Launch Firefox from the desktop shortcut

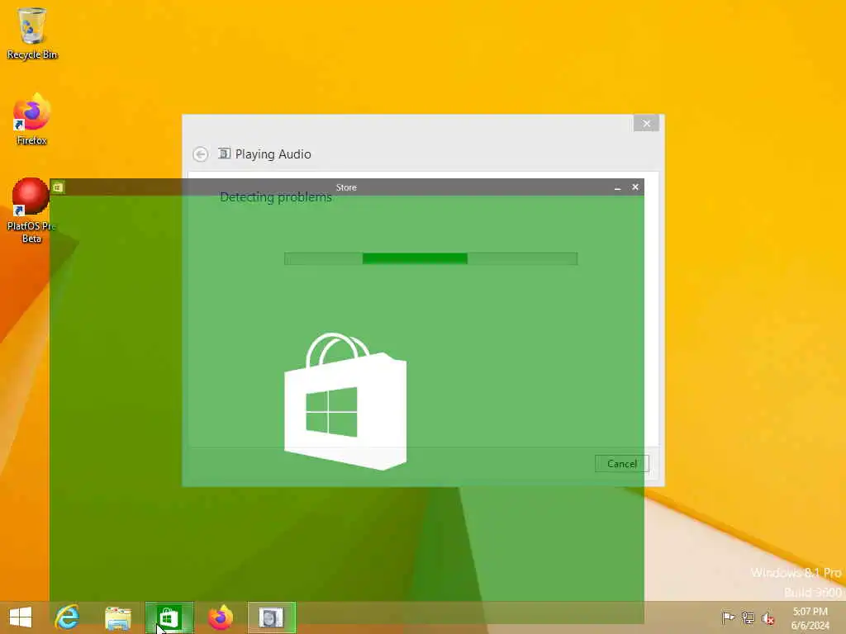point(32,120)
